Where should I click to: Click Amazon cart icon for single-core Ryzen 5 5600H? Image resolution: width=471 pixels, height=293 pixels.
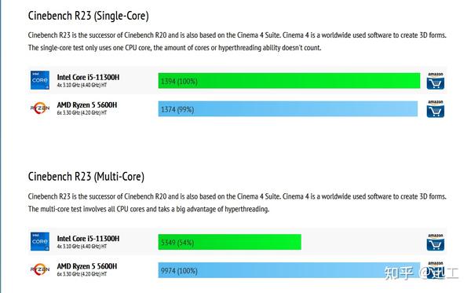(435, 108)
